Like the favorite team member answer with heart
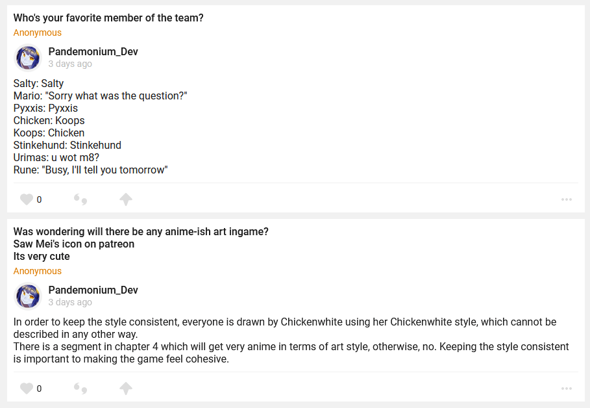The height and width of the screenshot is (408, 590). click(26, 199)
